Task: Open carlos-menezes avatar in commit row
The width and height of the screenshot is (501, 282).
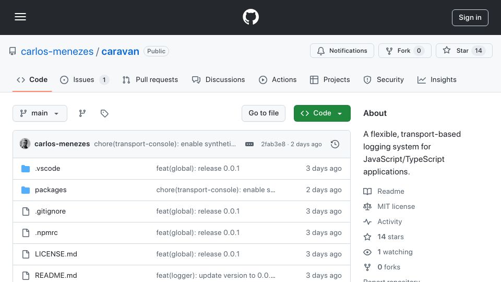Action: point(25,144)
